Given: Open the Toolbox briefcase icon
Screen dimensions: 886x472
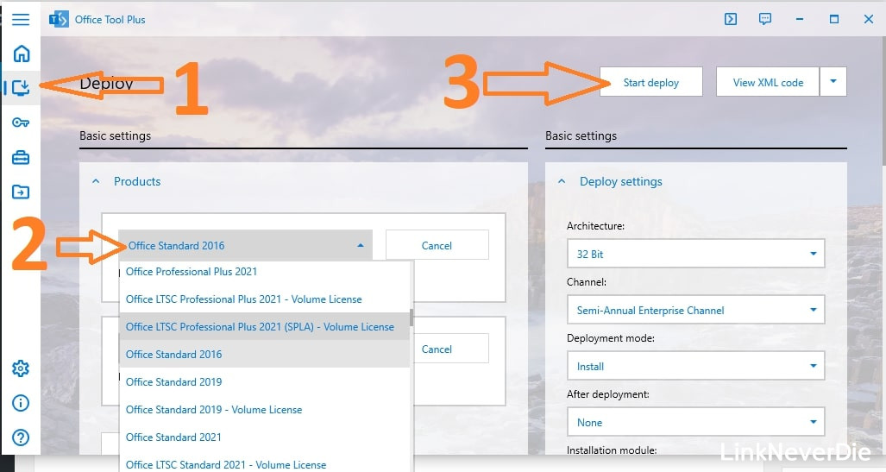Looking at the screenshot, I should point(21,157).
